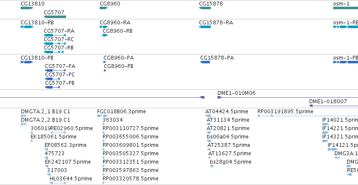Click the FGC018B06.3prime EST label

coord(121,111)
